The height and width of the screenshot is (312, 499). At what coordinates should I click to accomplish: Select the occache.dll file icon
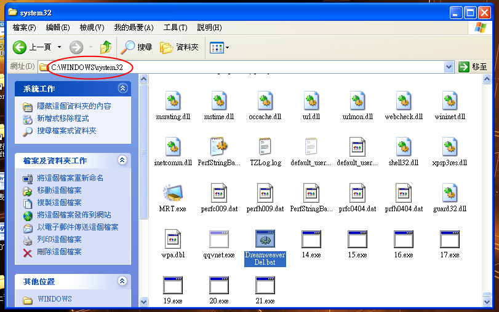coord(265,101)
